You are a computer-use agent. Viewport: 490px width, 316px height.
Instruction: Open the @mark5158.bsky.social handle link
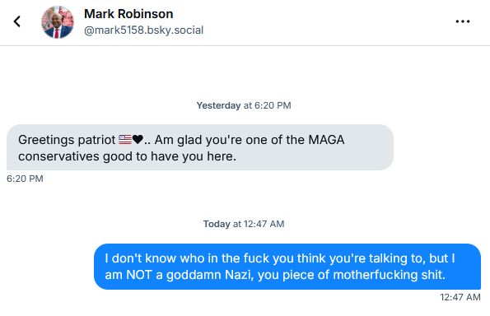point(144,30)
